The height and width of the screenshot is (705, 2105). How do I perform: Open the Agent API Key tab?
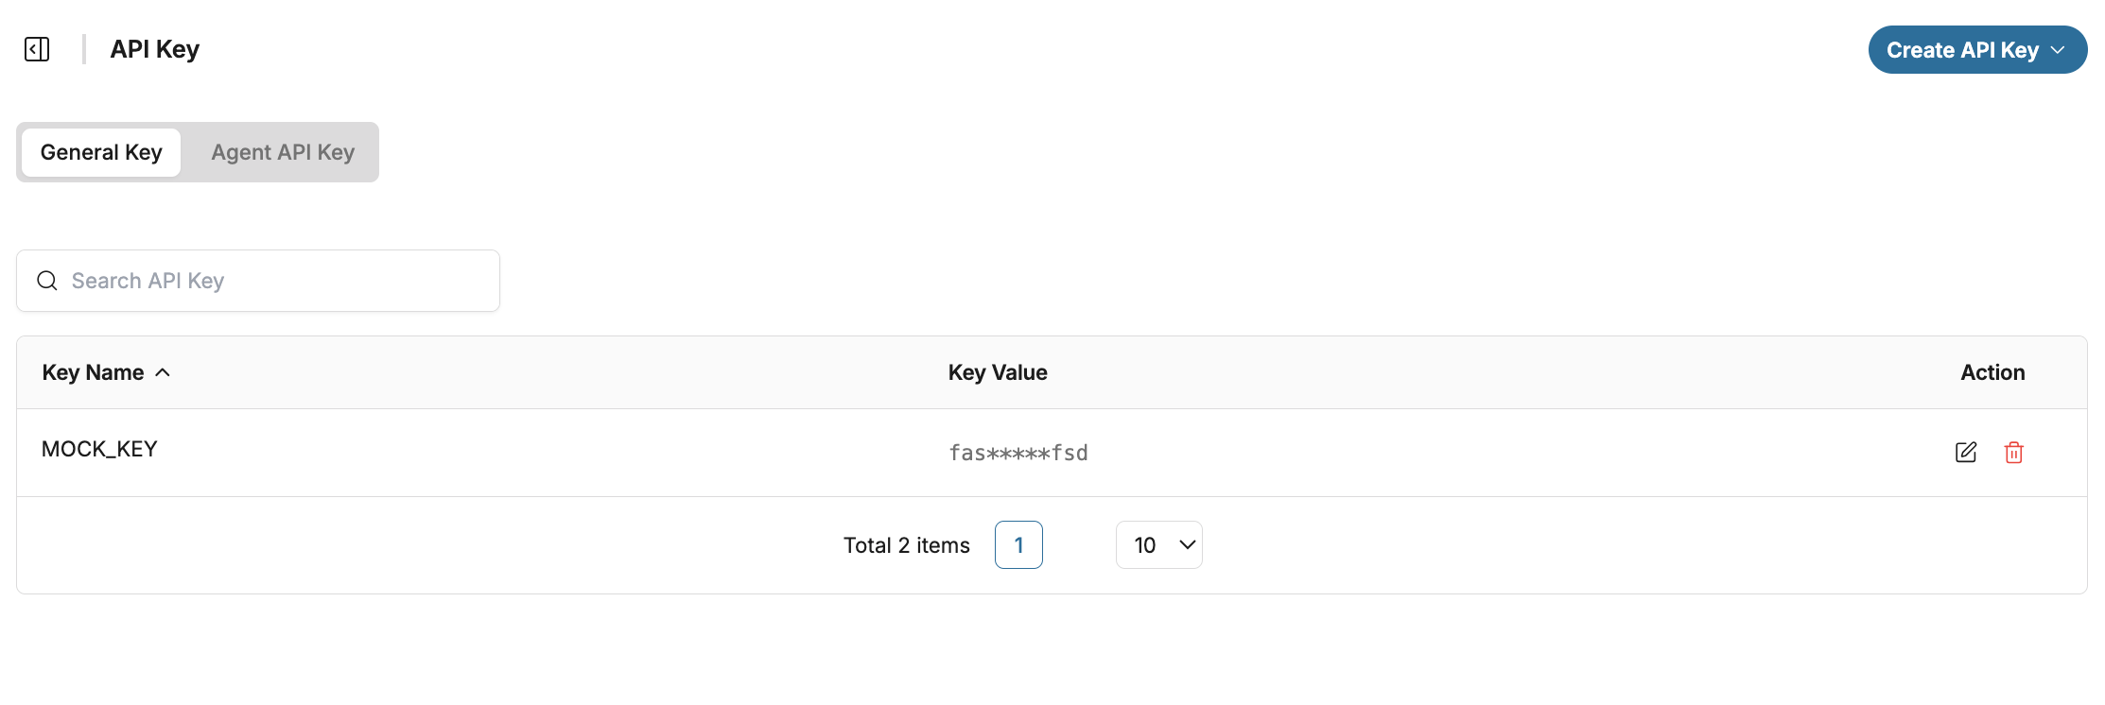(x=283, y=152)
